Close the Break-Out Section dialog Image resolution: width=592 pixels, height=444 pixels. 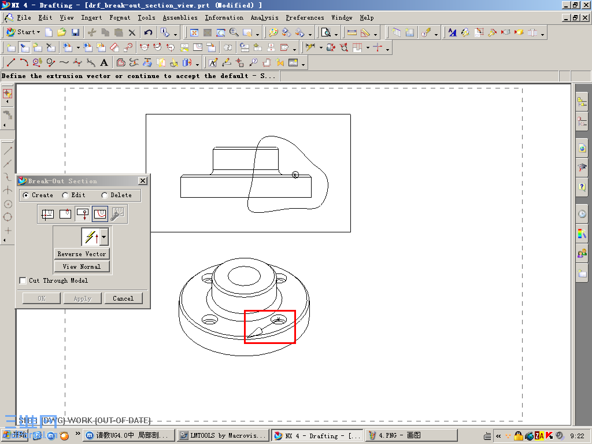tap(143, 181)
